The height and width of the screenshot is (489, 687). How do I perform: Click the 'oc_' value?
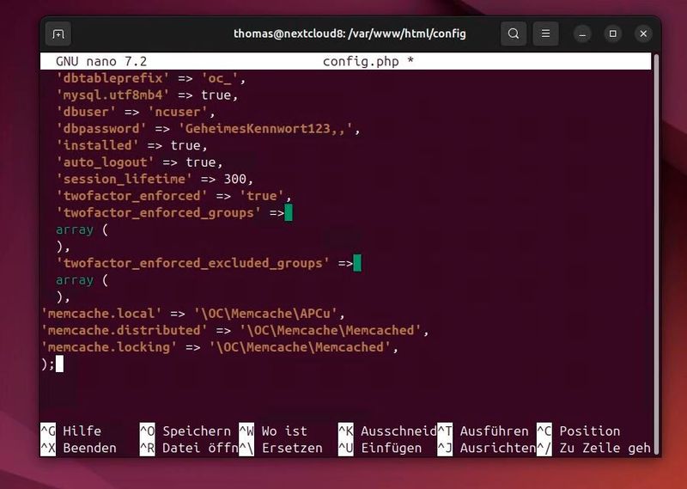pos(220,78)
